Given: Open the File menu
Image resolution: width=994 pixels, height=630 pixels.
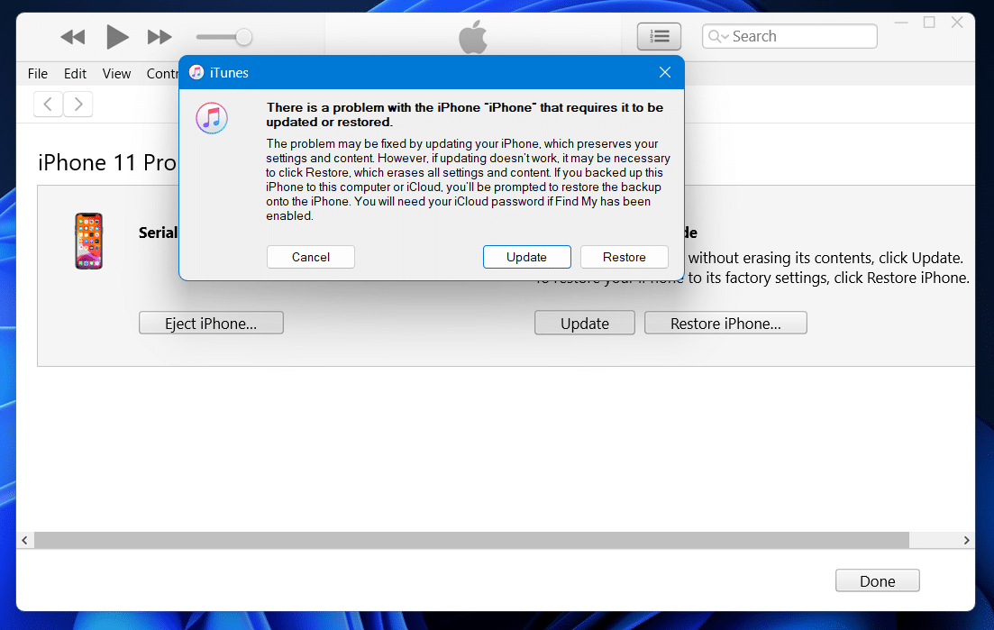Looking at the screenshot, I should [x=38, y=74].
